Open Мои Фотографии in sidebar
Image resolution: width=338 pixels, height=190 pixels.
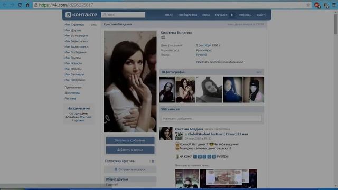pos(76,35)
